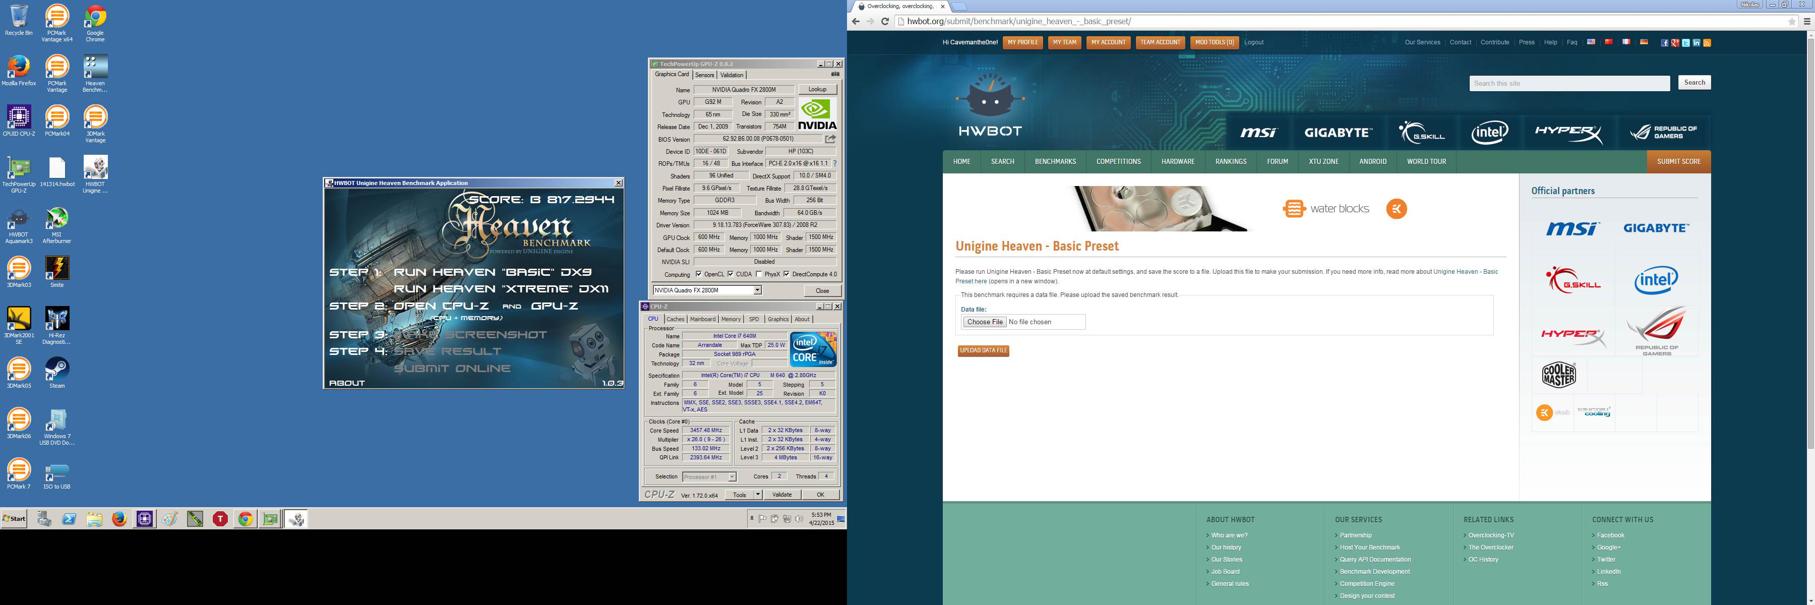Image resolution: width=1815 pixels, height=605 pixels.
Task: Open the Graphics tab in CPU-Z
Action: [778, 319]
